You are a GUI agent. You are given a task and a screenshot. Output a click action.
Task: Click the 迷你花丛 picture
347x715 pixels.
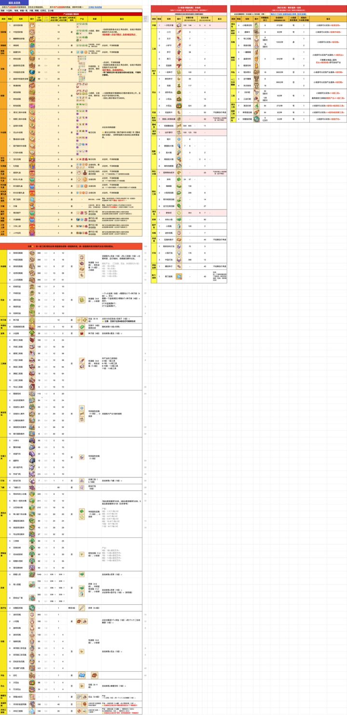tap(178, 92)
